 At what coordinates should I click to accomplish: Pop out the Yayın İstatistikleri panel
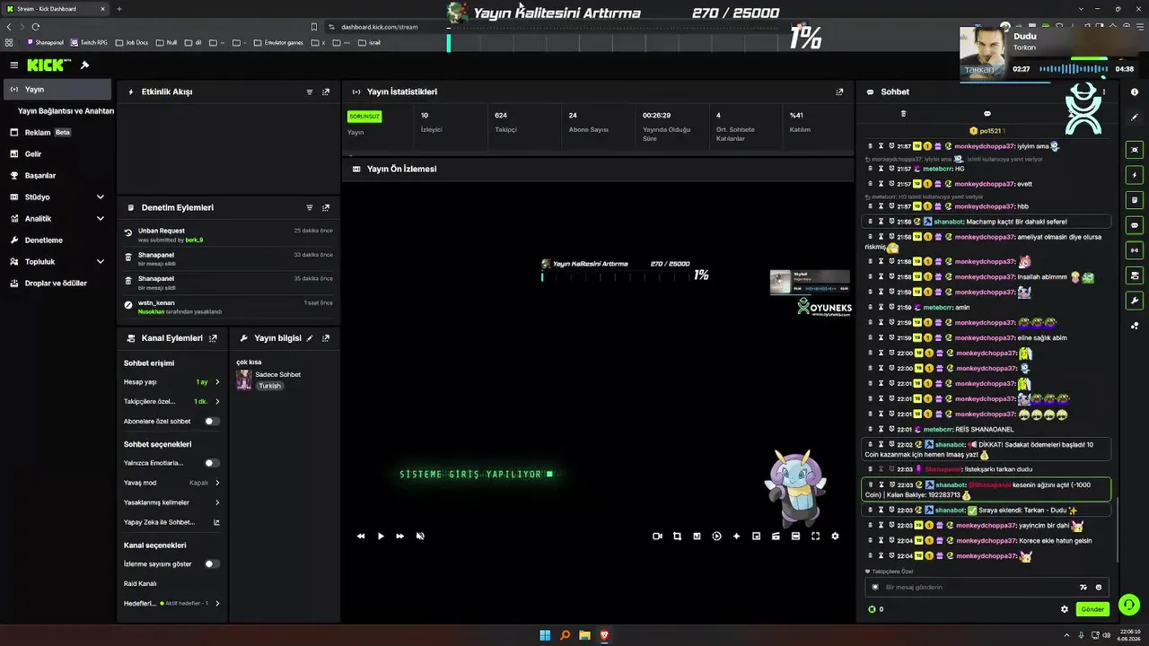839,92
